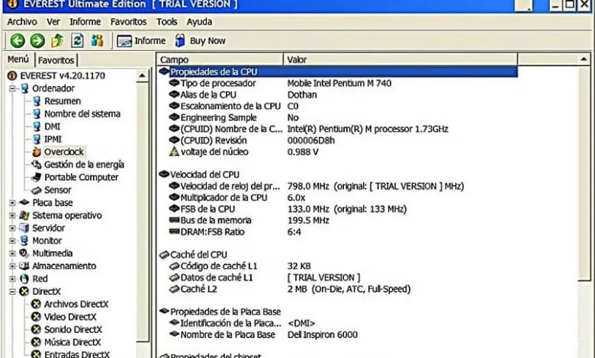Click the Sensor tree icon
This screenshot has width=595, height=358.
[x=37, y=190]
